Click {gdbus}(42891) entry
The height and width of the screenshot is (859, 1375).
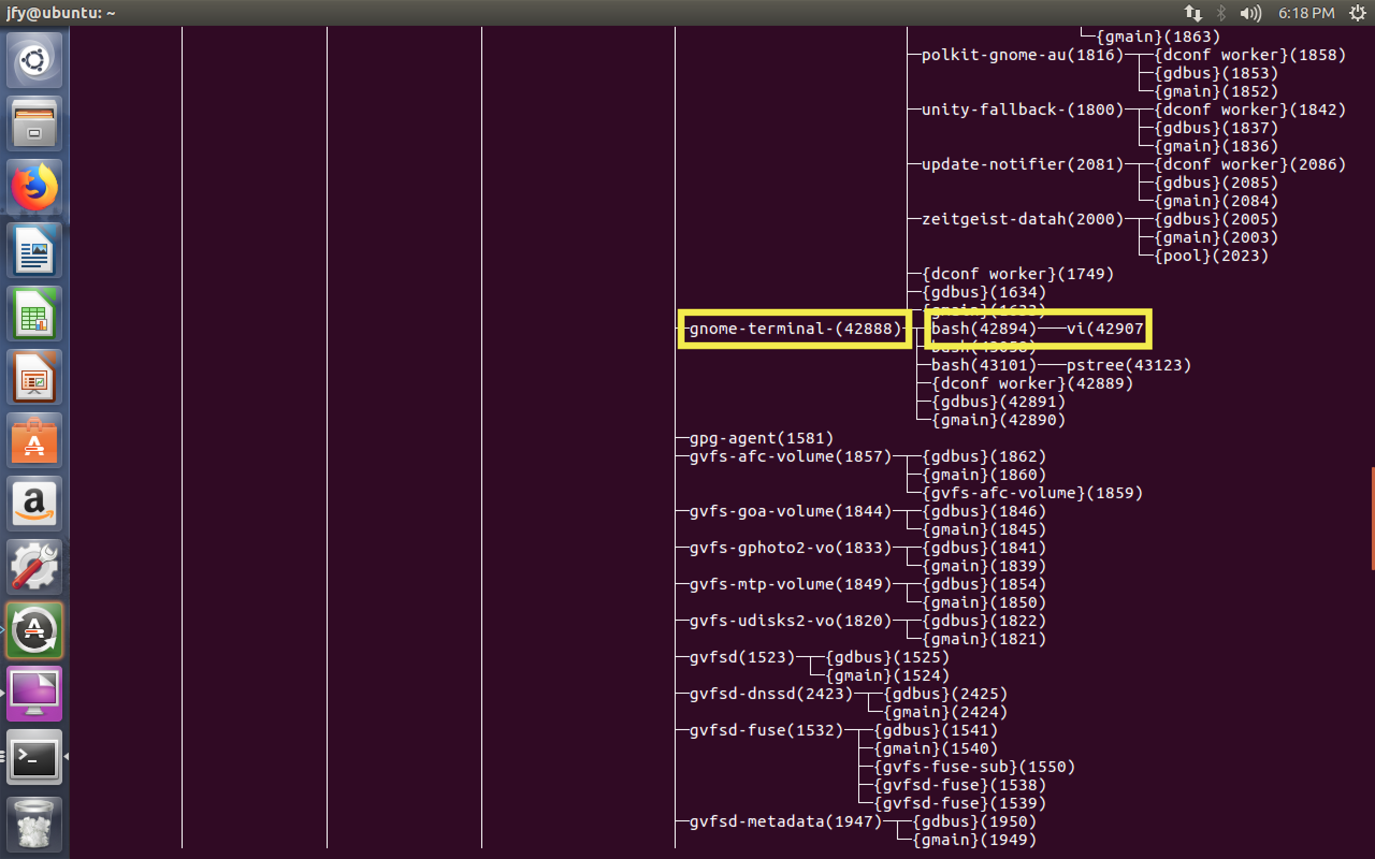tap(998, 402)
